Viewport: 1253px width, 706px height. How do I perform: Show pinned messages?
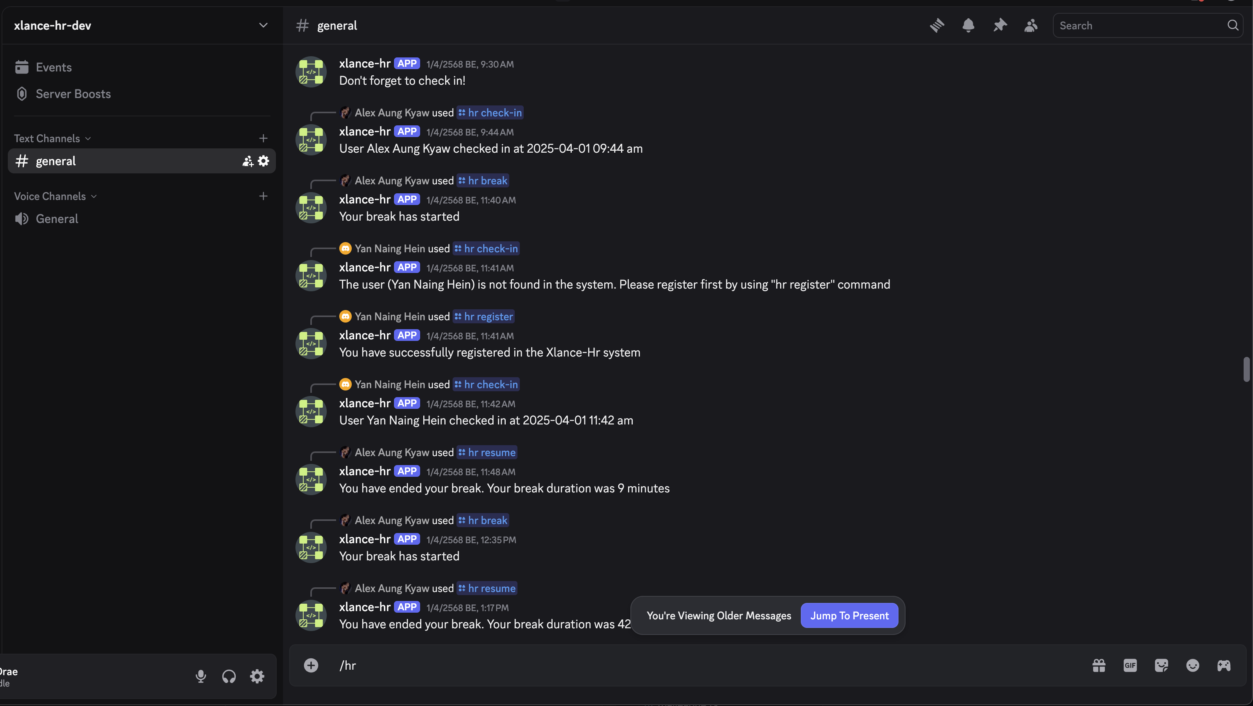click(x=1000, y=25)
